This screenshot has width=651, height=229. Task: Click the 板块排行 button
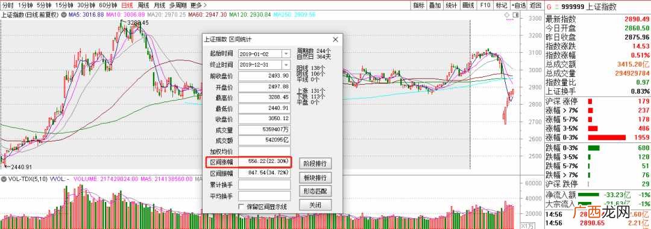coord(315,178)
